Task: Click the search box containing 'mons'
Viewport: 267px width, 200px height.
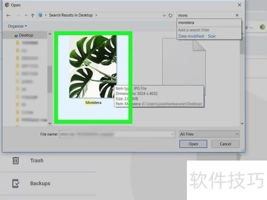Action: [206, 15]
